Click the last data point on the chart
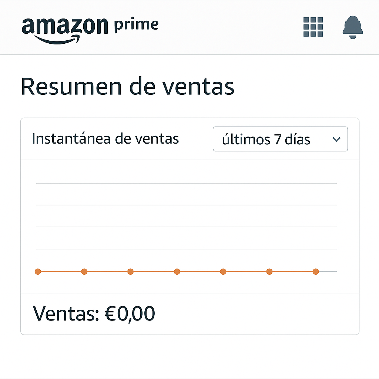The image size is (379, 379). pos(316,272)
